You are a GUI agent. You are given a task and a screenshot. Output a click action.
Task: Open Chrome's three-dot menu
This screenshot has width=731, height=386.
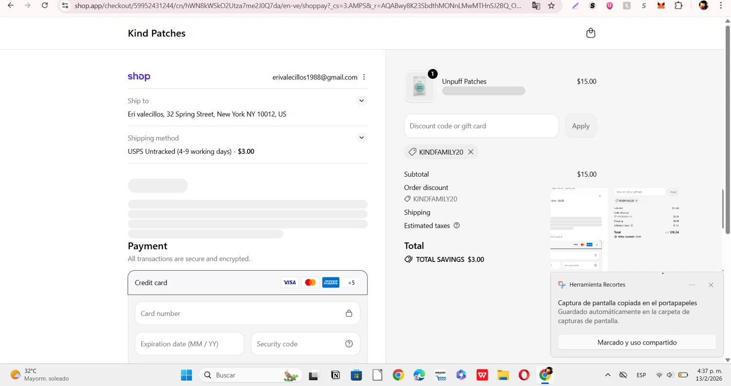click(721, 6)
